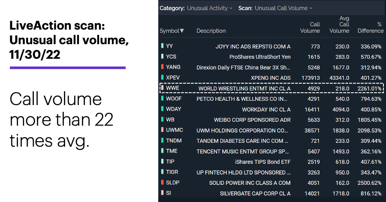Screen dimensions: 386x202
Task: Click the Description column header
Action: (x=211, y=31)
